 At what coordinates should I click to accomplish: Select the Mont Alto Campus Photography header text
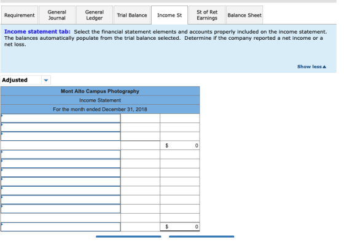(x=100, y=91)
